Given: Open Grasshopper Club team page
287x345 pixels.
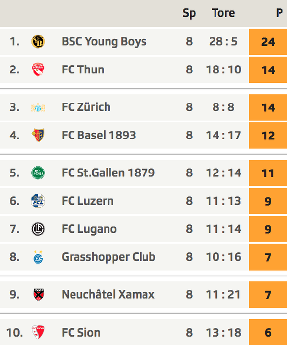Looking at the screenshot, I should pos(108,257).
